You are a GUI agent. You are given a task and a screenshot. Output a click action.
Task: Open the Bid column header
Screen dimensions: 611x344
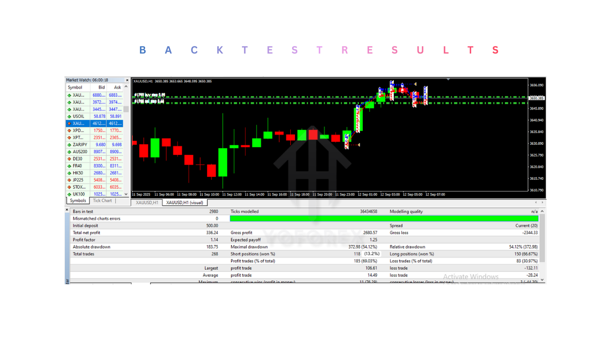click(x=101, y=87)
